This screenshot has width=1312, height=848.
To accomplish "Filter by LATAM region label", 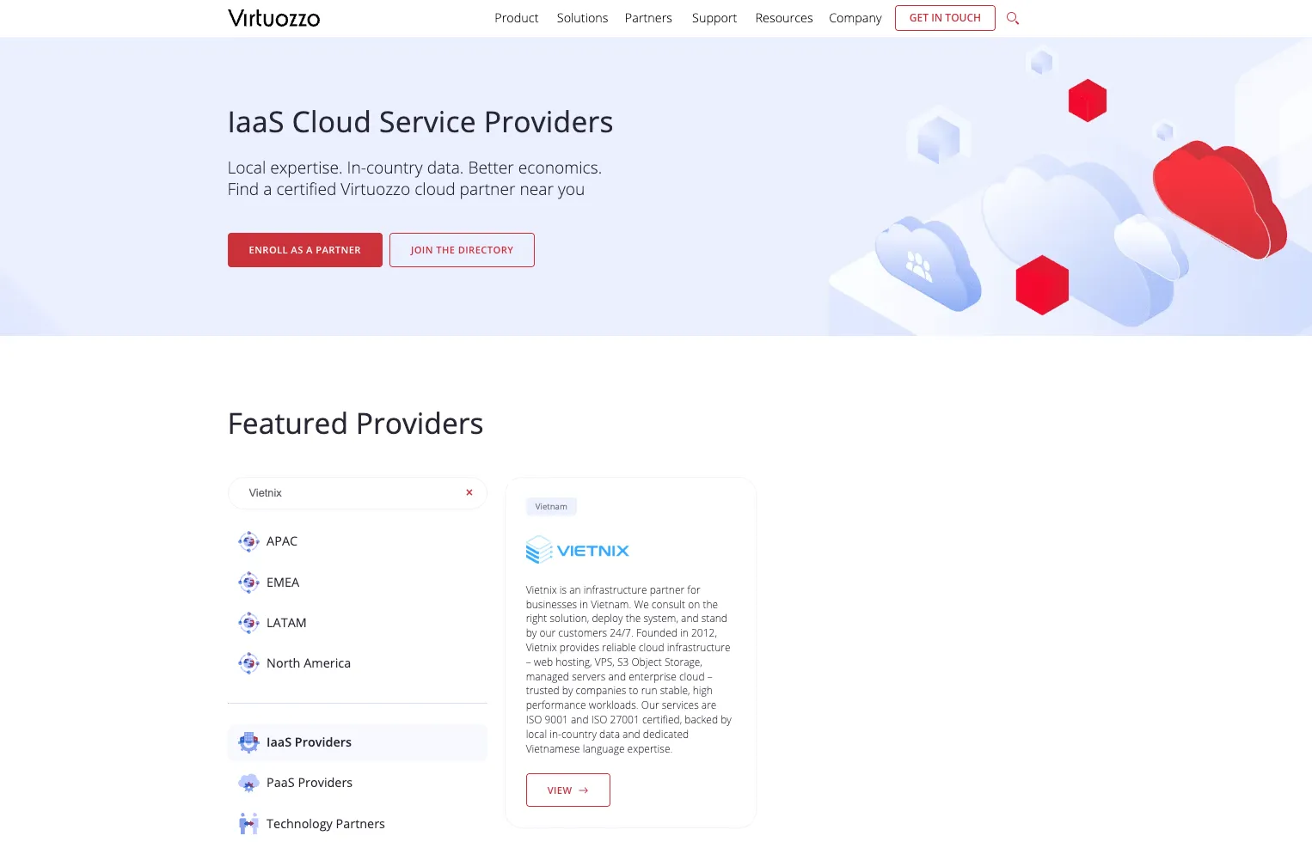I will coord(286,623).
